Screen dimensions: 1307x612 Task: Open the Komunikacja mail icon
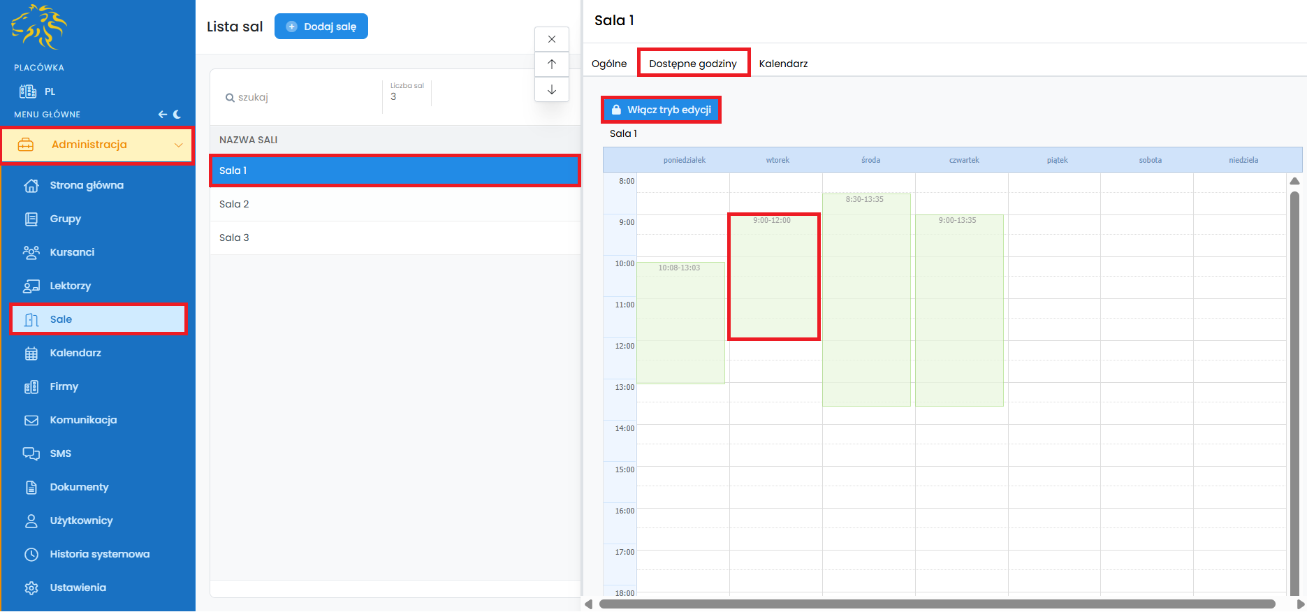tap(31, 420)
